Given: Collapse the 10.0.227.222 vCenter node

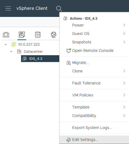Looking at the screenshot, I should (6, 45).
